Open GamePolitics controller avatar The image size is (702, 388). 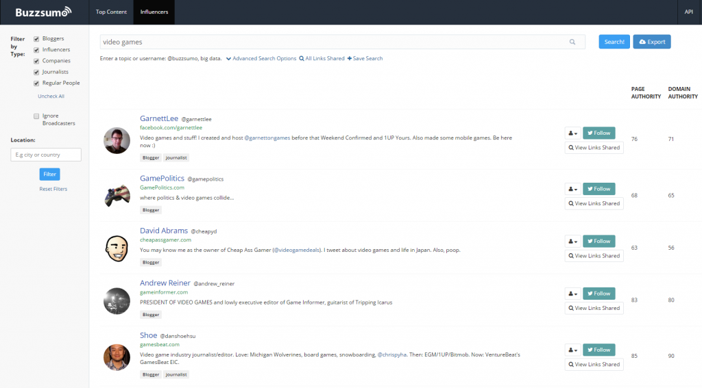pos(117,195)
